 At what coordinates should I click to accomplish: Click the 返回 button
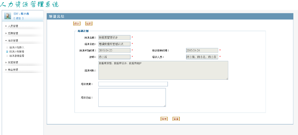[x=89, y=24]
